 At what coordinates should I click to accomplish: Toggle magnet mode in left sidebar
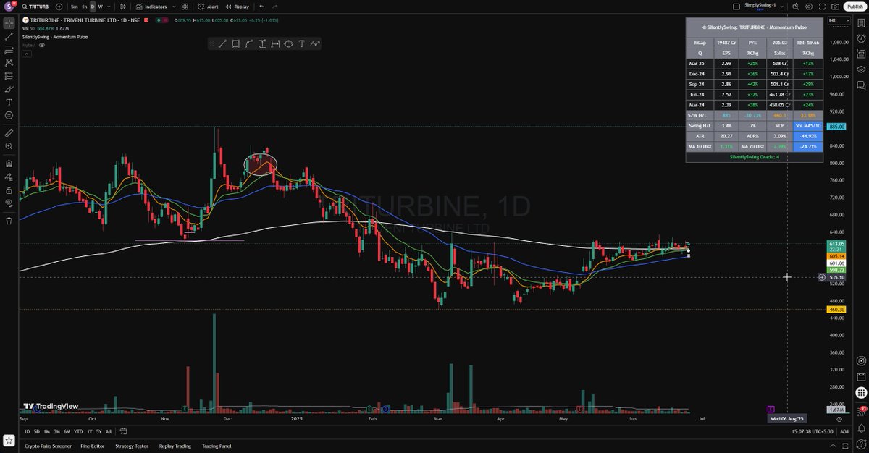click(x=9, y=164)
